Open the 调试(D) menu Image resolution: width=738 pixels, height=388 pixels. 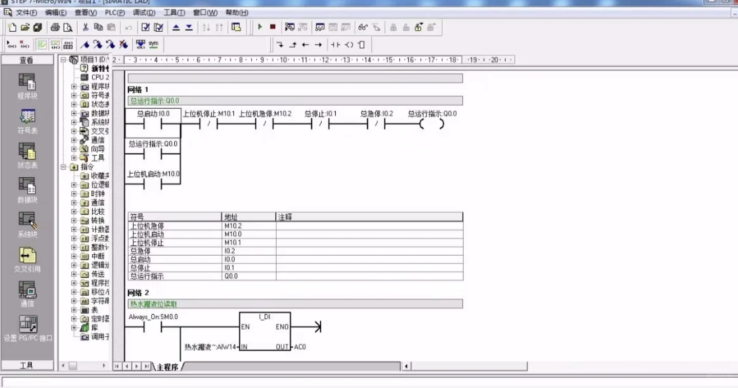coord(145,12)
